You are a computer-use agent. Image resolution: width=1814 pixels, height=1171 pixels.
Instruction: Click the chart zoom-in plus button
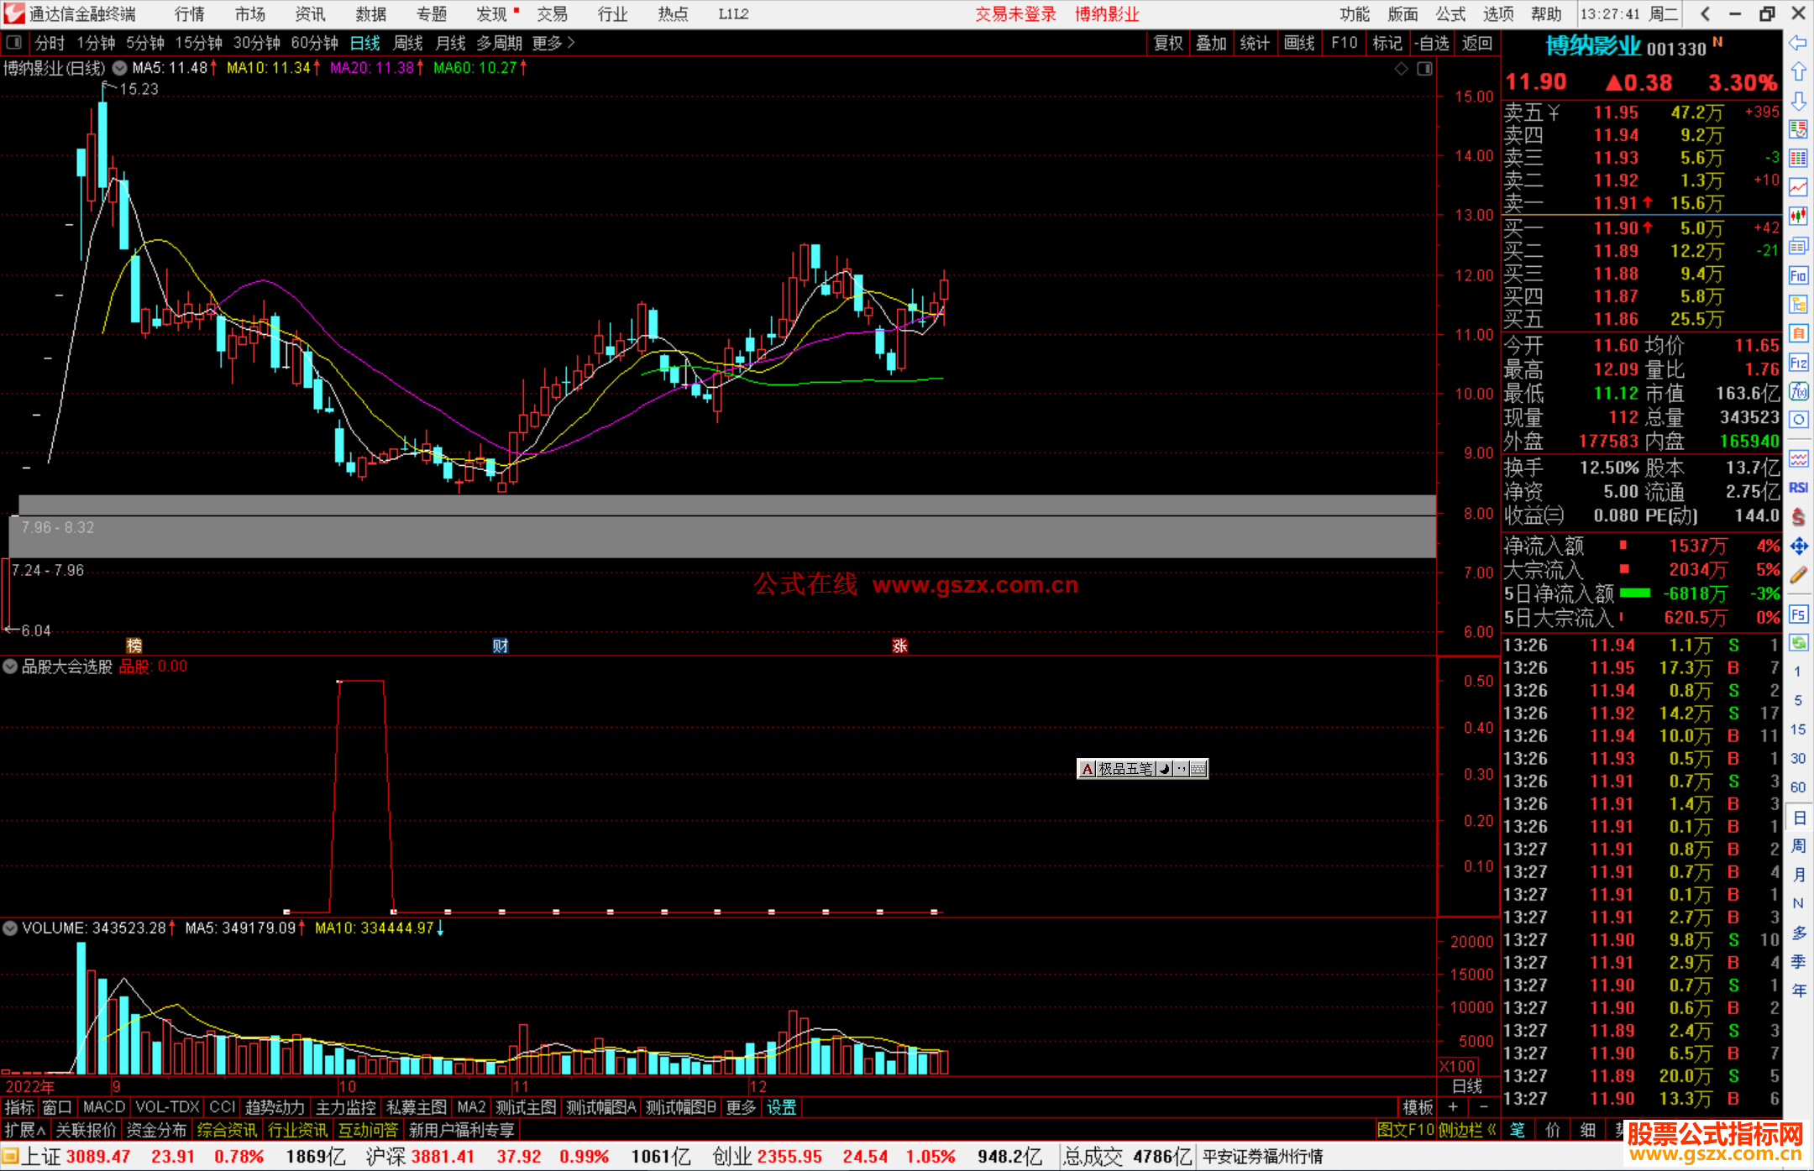pyautogui.click(x=1453, y=1107)
